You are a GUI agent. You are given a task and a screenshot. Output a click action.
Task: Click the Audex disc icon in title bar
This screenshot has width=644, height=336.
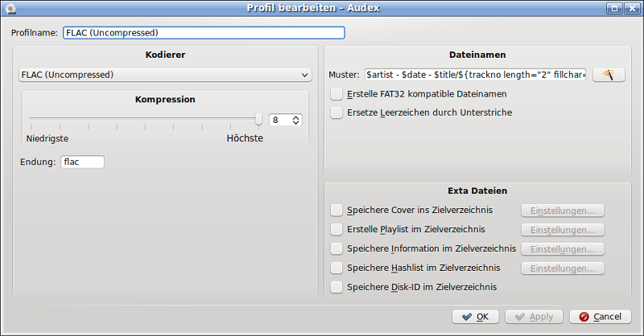point(10,9)
